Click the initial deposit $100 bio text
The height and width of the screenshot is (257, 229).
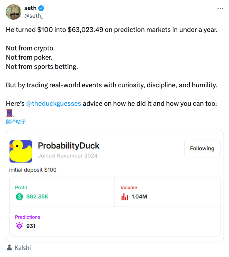pos(33,170)
